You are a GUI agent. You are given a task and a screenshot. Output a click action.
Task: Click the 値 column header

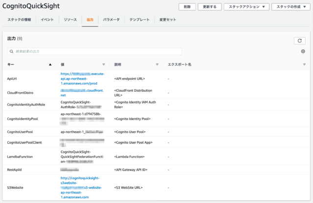tap(63, 64)
